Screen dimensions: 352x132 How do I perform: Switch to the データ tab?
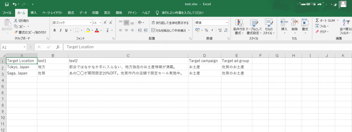83,13
